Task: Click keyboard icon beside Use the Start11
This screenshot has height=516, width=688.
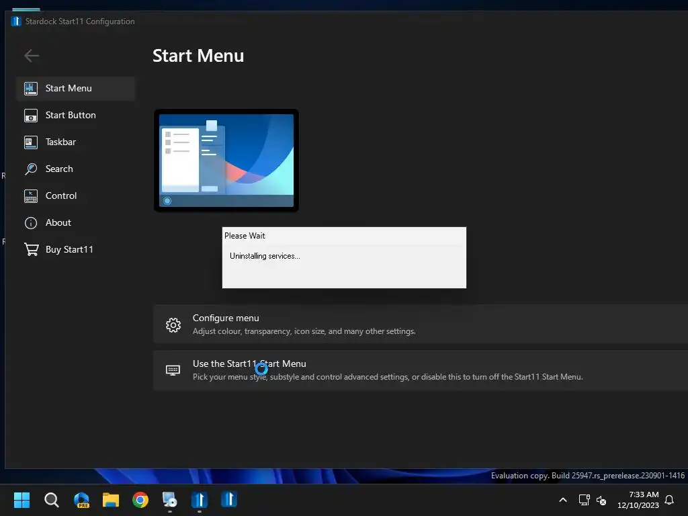Action: [x=173, y=370]
